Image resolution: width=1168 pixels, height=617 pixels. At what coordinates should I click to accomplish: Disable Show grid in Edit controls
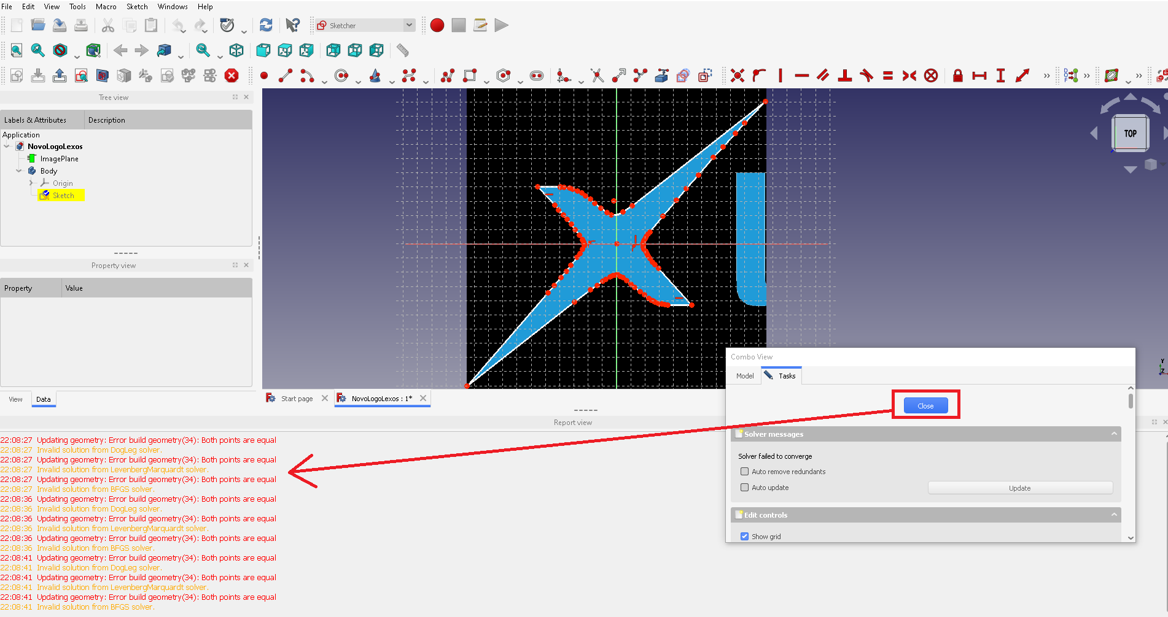(744, 536)
